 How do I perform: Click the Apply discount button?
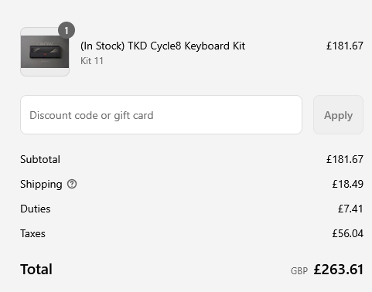click(338, 115)
